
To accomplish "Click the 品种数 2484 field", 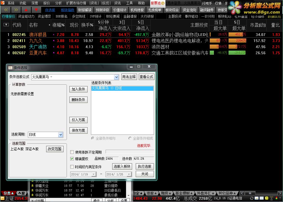I will point(112,159).
